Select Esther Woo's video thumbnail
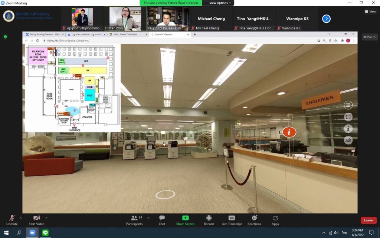The width and height of the screenshot is (380, 238). click(125, 19)
